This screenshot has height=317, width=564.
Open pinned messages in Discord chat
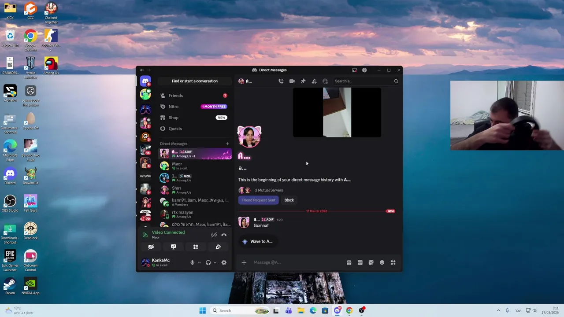(303, 81)
